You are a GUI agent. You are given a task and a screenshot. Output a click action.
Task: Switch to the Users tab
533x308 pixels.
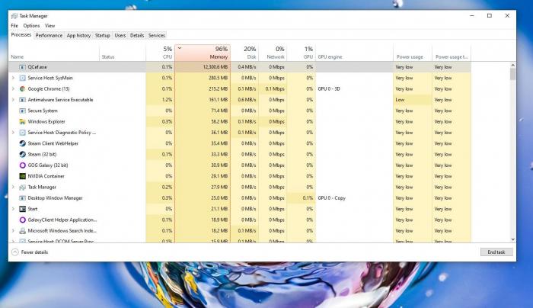click(120, 35)
